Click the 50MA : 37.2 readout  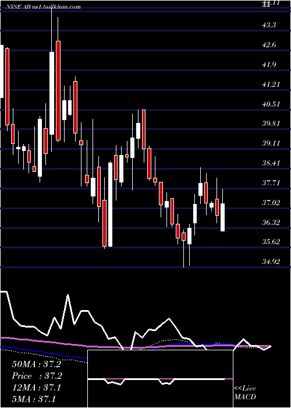(x=36, y=364)
